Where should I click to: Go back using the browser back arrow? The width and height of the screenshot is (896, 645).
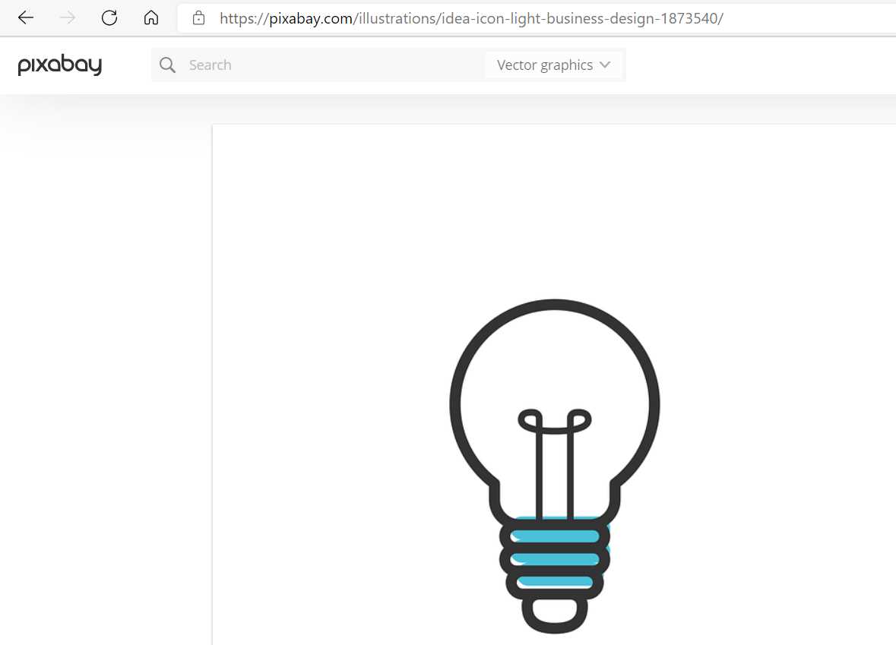click(26, 18)
